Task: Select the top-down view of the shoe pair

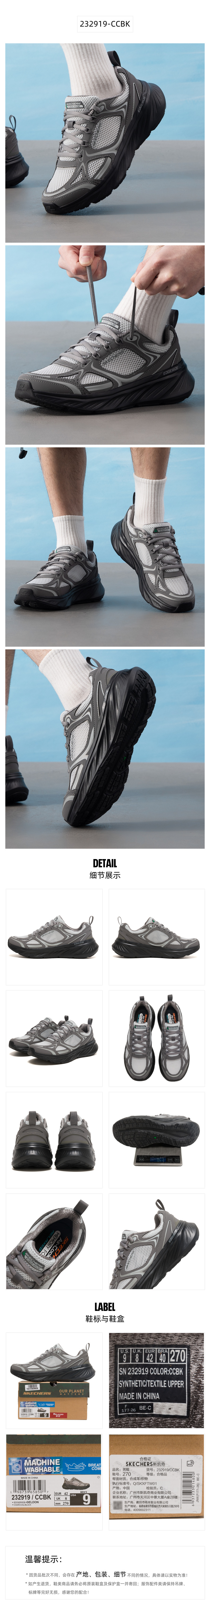Action: point(156,1038)
